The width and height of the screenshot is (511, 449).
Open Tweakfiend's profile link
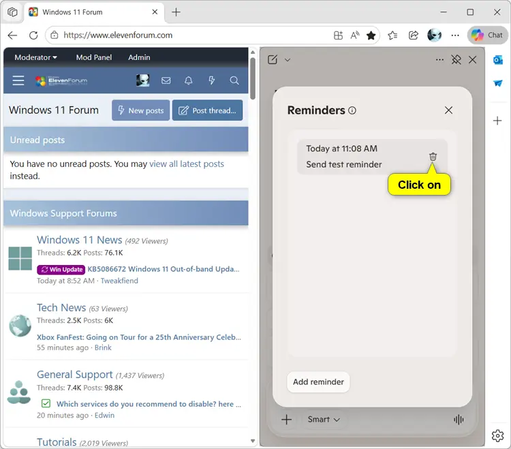(x=119, y=281)
